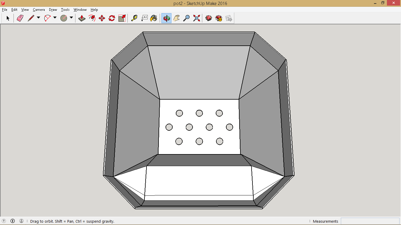Pick the Push/Pull tool

[x=82, y=18]
